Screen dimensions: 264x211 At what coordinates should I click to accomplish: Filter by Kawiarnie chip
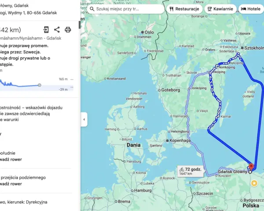coord(220,9)
